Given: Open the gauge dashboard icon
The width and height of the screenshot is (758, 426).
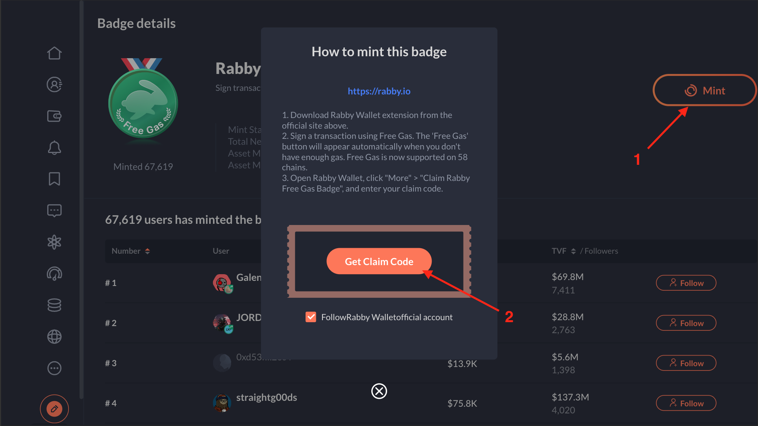Looking at the screenshot, I should click(54, 273).
